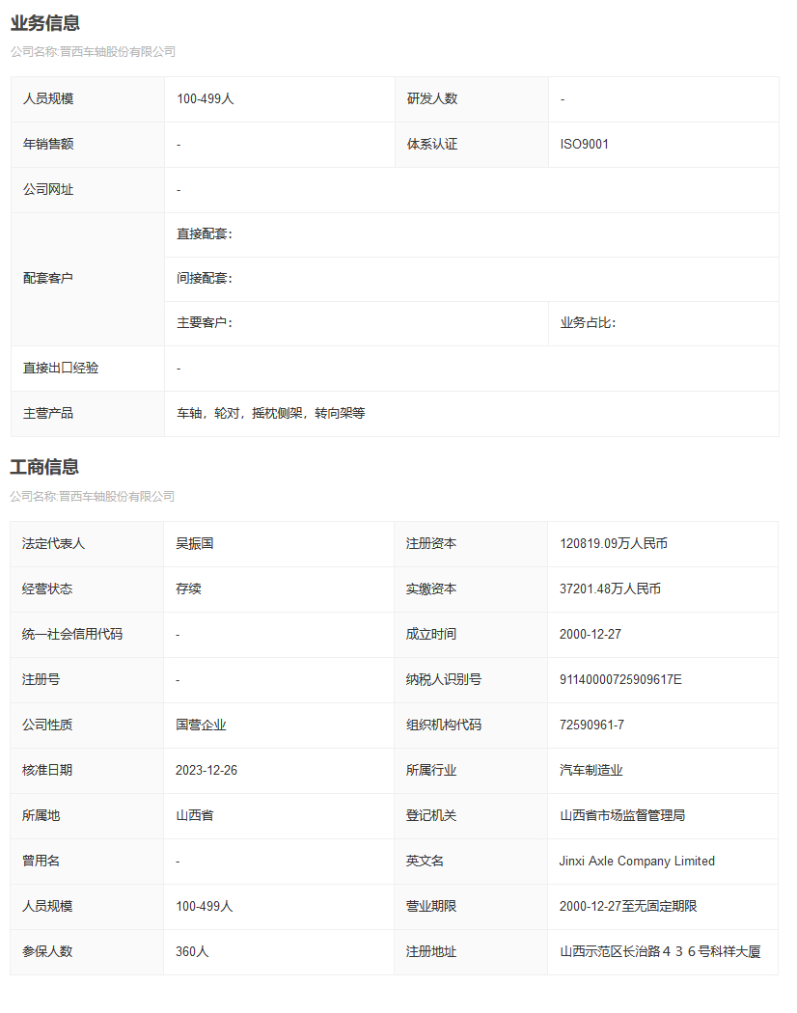Click the 英文名 label

(x=425, y=862)
